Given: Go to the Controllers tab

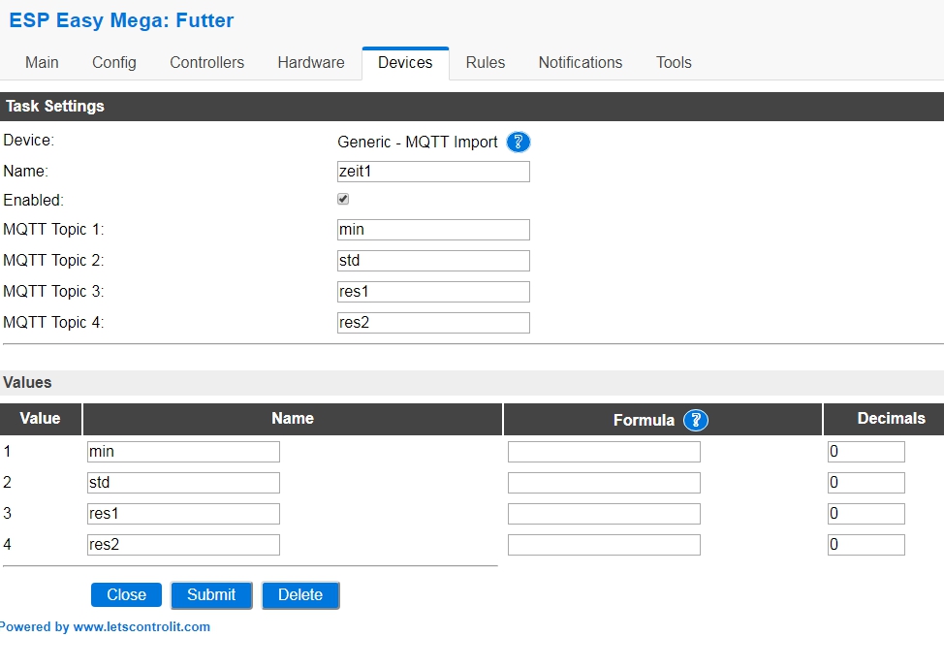Looking at the screenshot, I should pos(207,63).
